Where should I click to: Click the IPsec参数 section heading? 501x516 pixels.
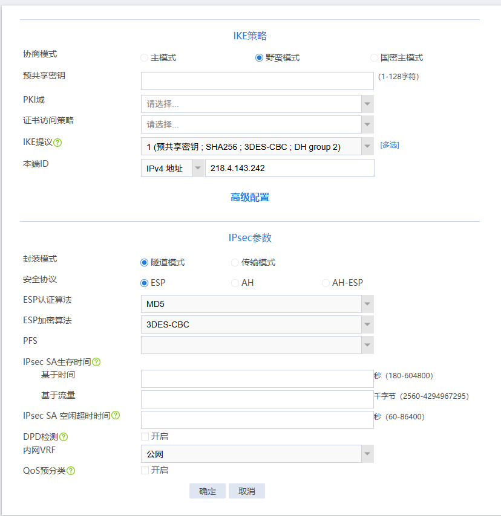[250, 238]
